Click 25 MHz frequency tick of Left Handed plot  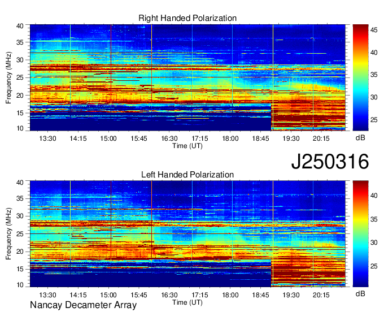click(20, 234)
